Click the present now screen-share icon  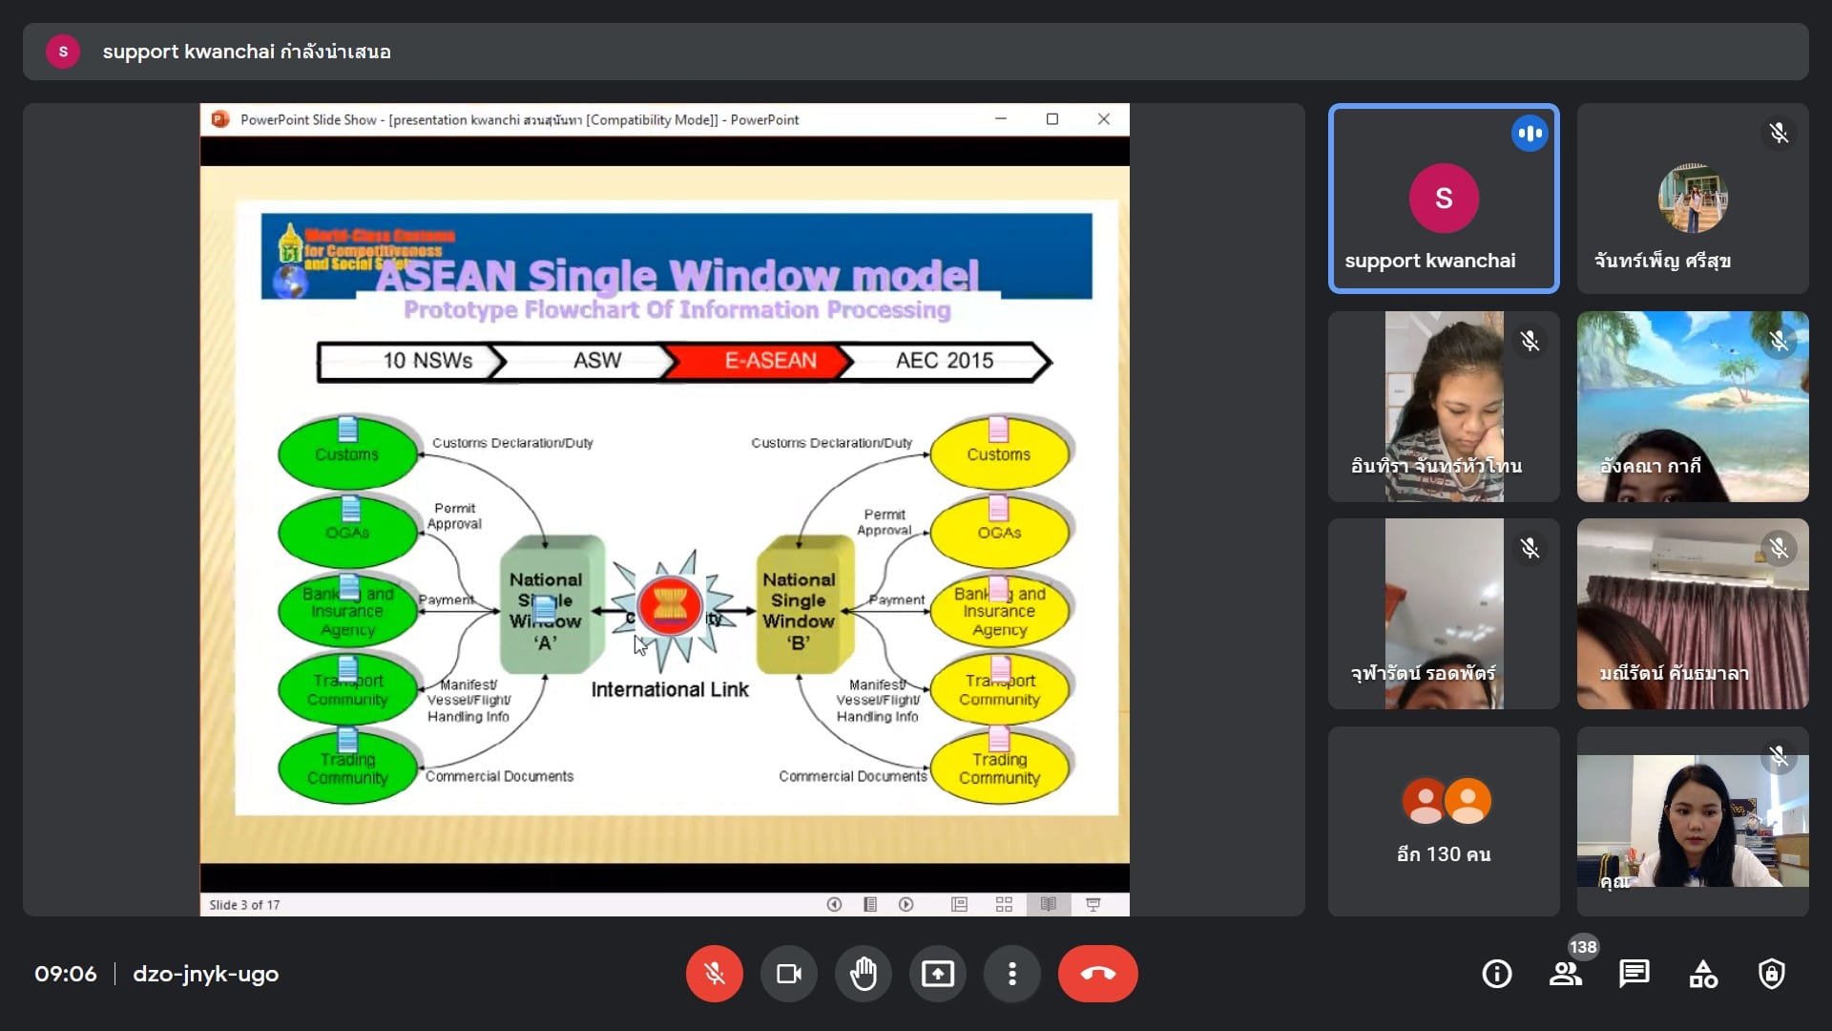(x=937, y=974)
